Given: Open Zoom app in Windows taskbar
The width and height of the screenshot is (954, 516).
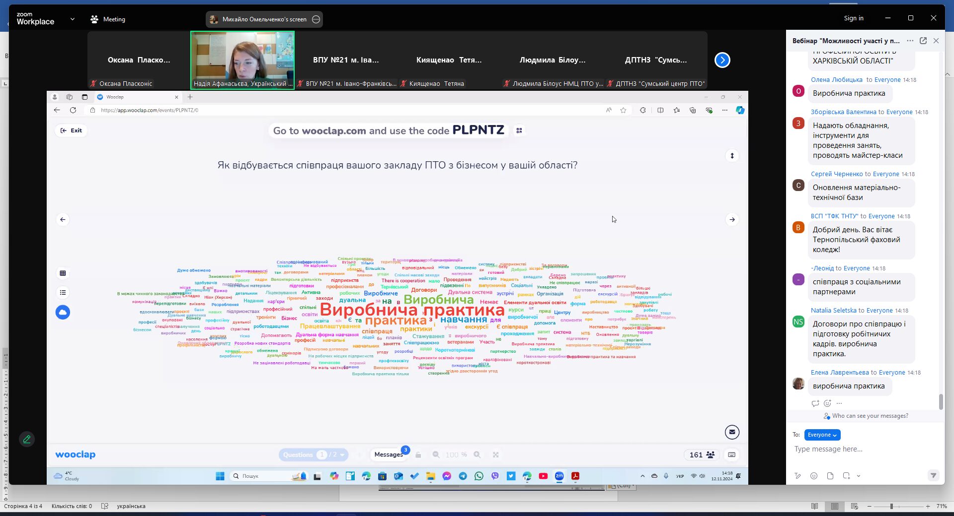Looking at the screenshot, I should click(x=559, y=476).
